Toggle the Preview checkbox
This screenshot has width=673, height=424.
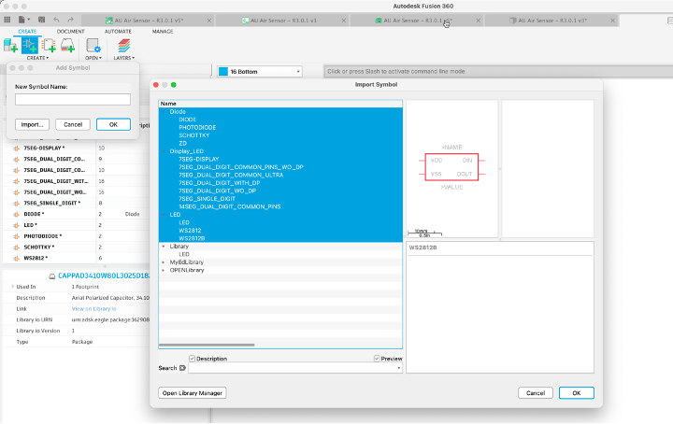click(377, 359)
